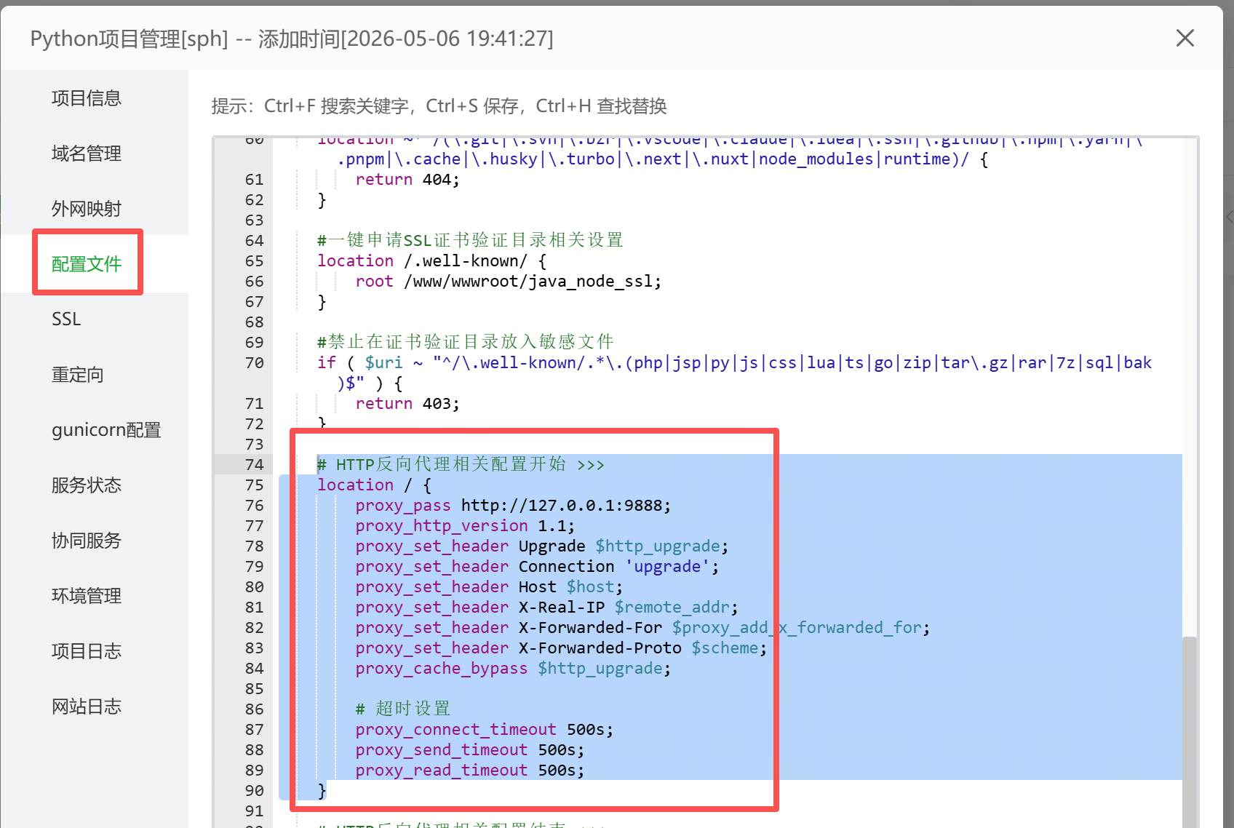The height and width of the screenshot is (828, 1234).
Task: Open the 项目信息 tab
Action: tap(86, 98)
